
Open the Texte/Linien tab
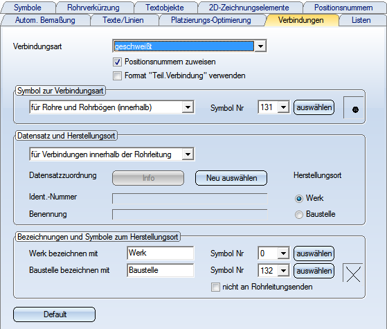click(x=123, y=20)
